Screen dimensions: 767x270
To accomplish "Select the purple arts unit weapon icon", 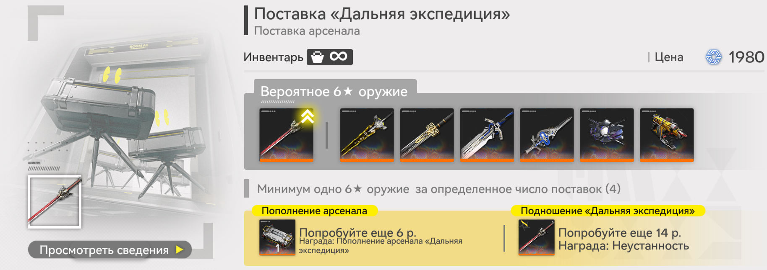I will tap(607, 135).
